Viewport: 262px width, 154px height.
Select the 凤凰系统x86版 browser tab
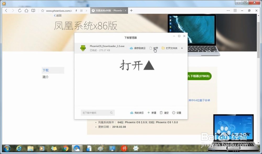(109, 10)
